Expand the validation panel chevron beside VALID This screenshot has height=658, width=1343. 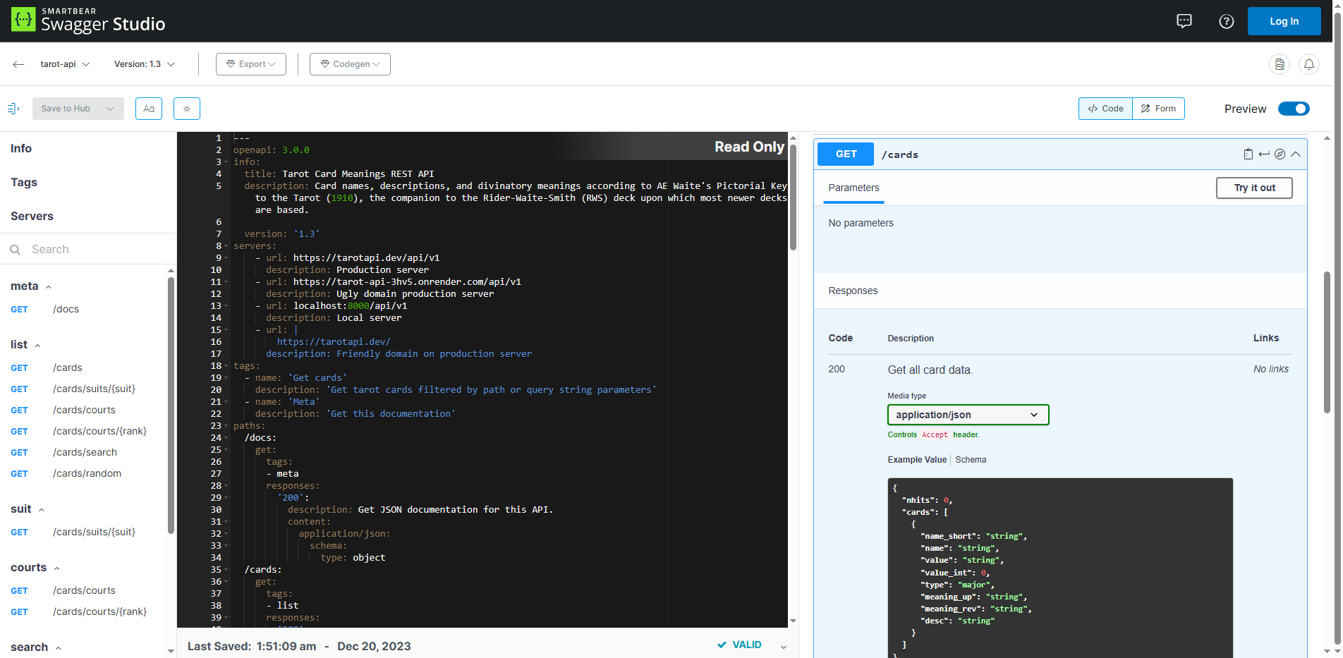click(784, 647)
